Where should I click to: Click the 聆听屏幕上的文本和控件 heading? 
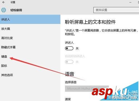(x=90, y=22)
